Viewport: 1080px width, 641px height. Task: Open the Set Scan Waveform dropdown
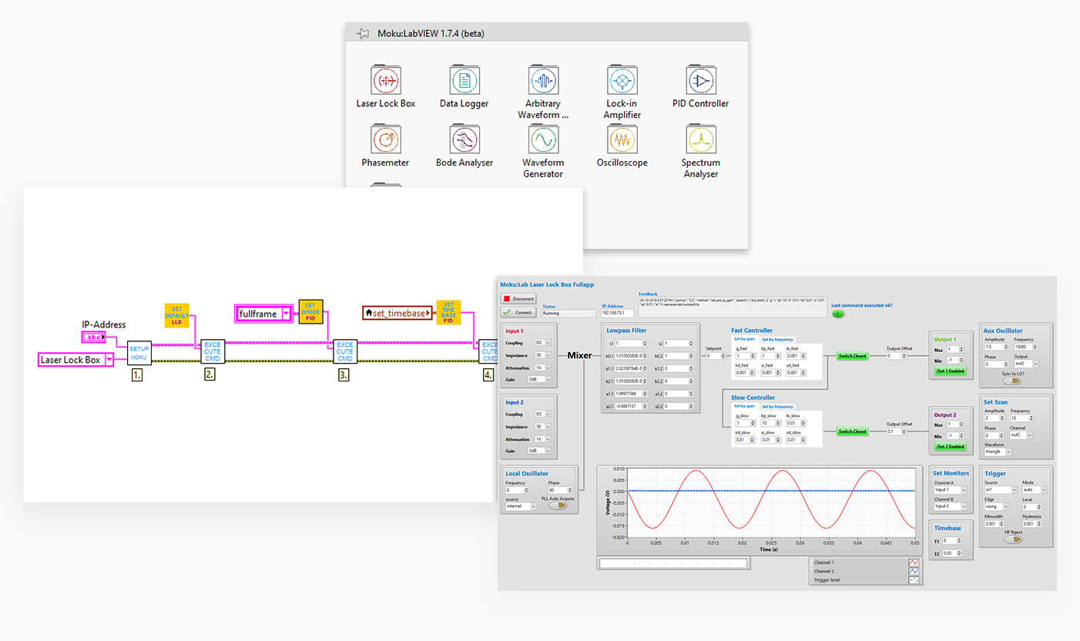point(1001,451)
